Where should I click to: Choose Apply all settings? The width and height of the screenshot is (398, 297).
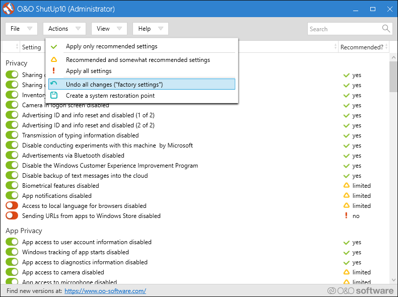point(142,71)
